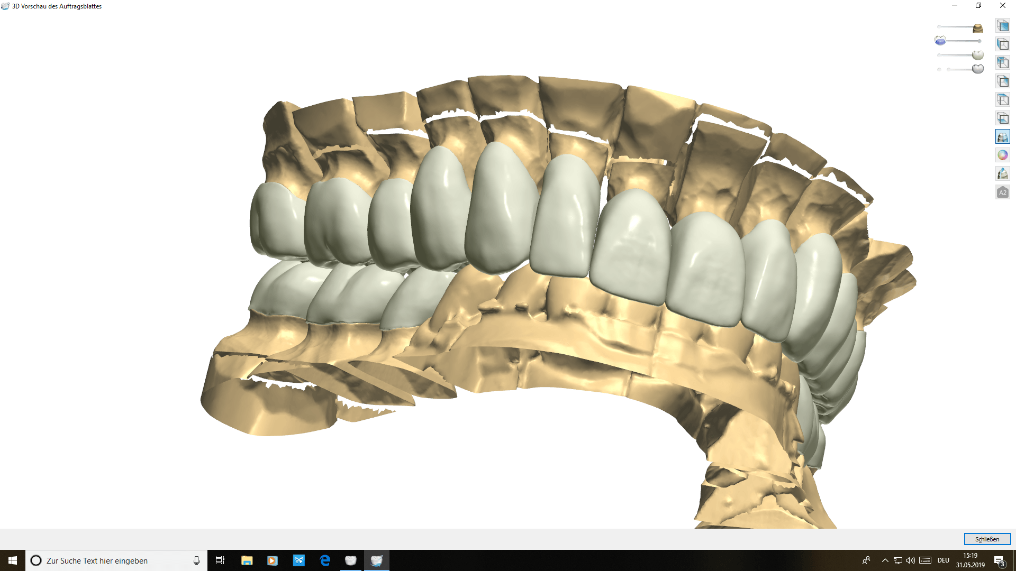This screenshot has height=571, width=1016.
Task: Switch to the top view cube icon
Action: pyautogui.click(x=1002, y=99)
